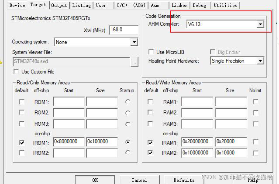The image size is (279, 184).
Task: Enable the Use MicroLIB checkbox
Action: pos(151,52)
